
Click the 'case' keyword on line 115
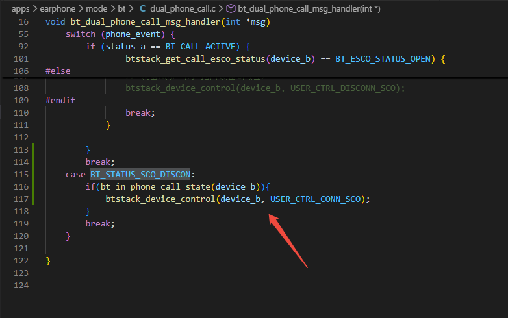pos(75,175)
